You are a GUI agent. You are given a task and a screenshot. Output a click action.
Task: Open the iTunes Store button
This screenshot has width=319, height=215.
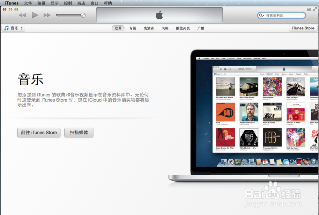click(x=303, y=28)
